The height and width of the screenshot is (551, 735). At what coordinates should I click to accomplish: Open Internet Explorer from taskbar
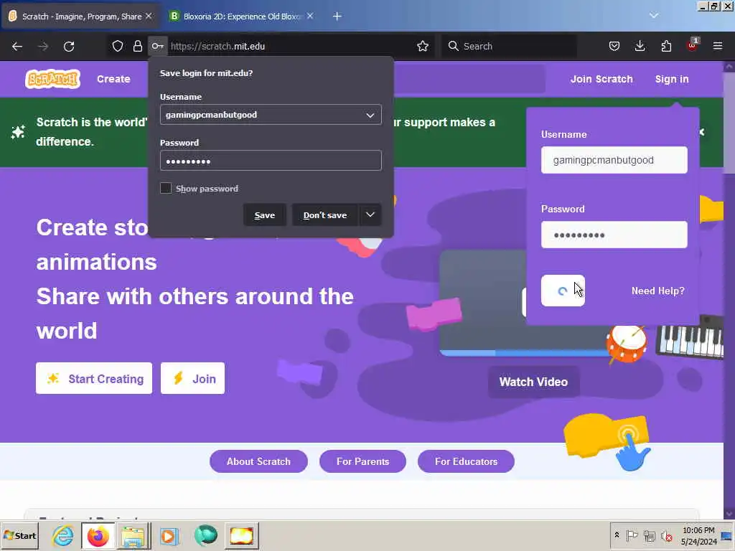(63, 535)
